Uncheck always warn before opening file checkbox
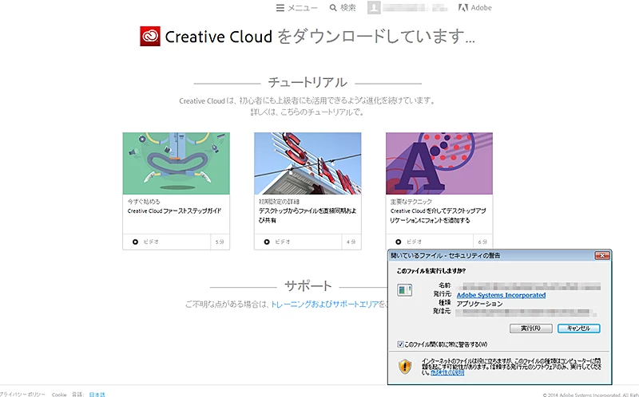The width and height of the screenshot is (639, 397). click(401, 344)
